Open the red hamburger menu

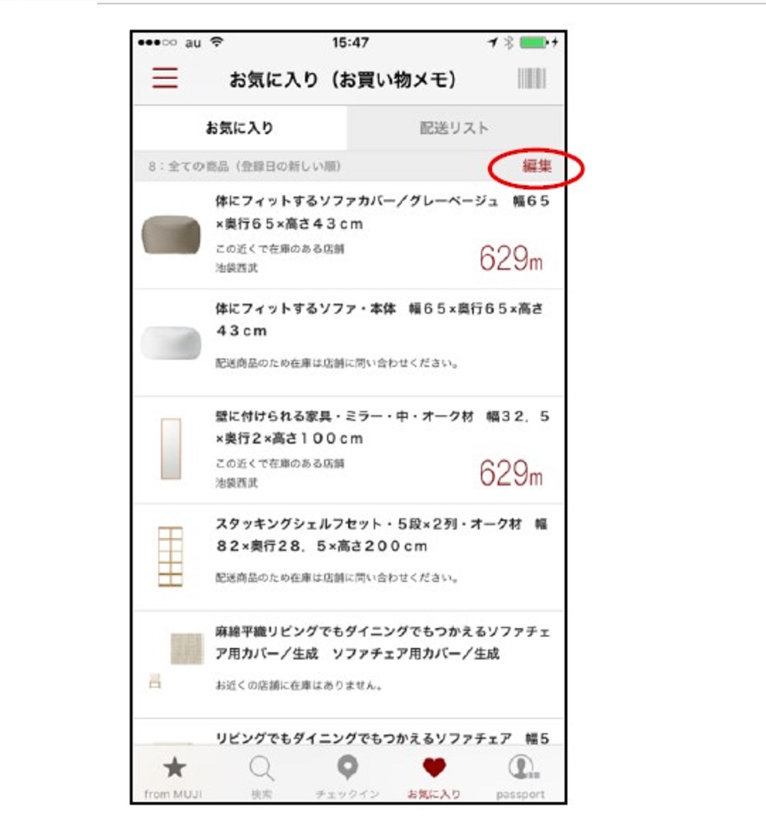165,78
